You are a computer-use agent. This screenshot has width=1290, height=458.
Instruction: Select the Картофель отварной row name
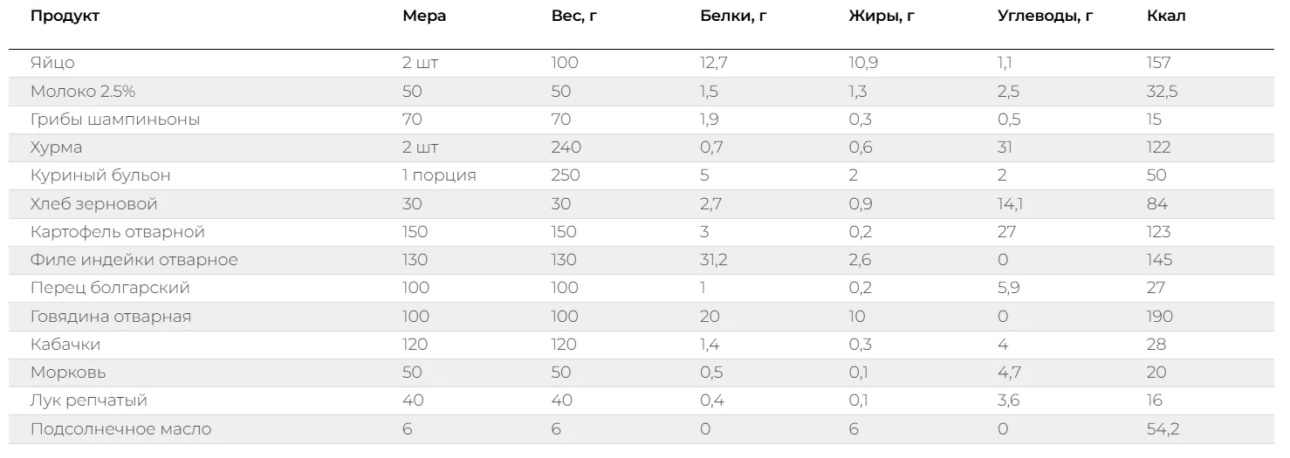[x=117, y=232]
